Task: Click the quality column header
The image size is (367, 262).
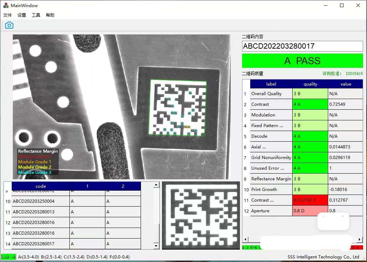Action: 310,84
